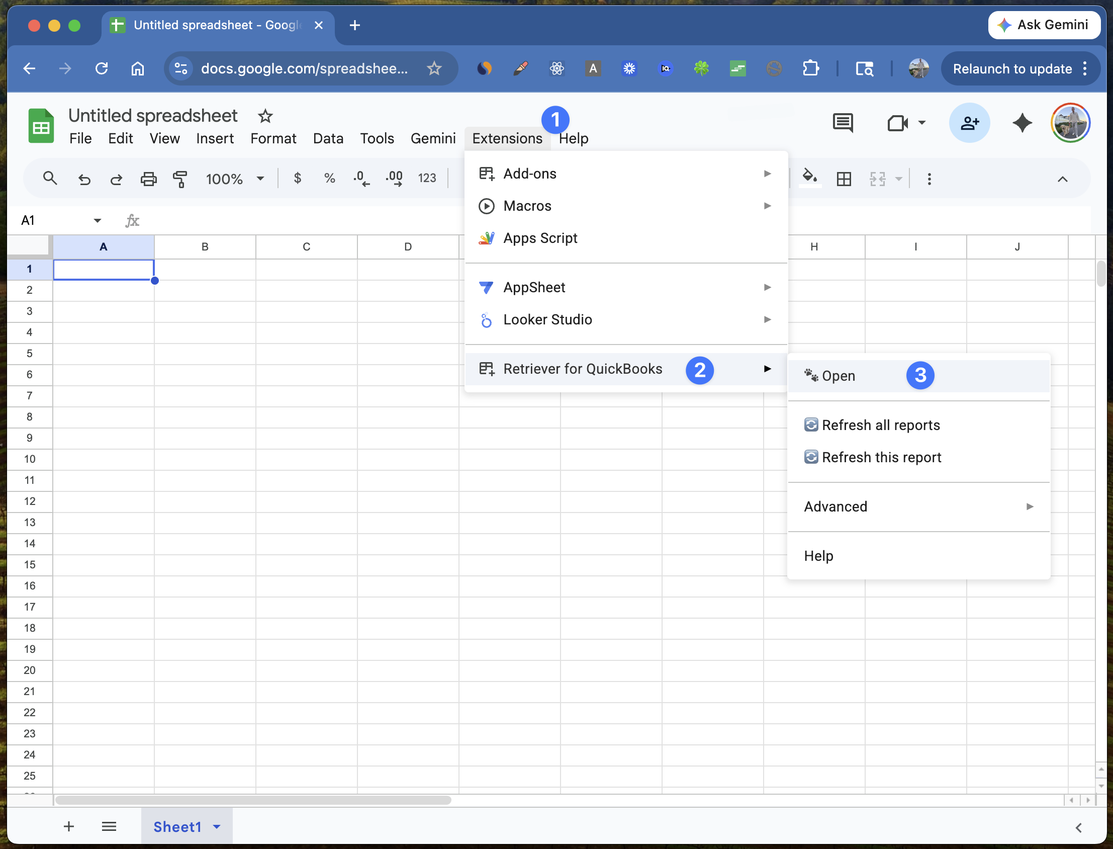Select Apps Script menu entry
This screenshot has height=849, width=1113.
pos(626,238)
